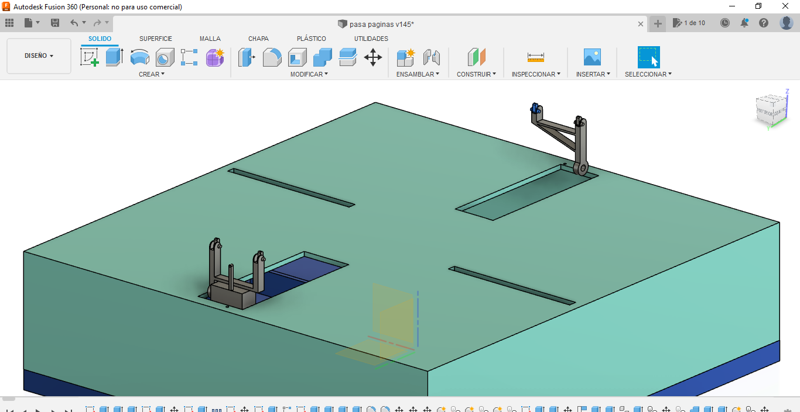Select the Press Pull modify tool
800x412 pixels.
tap(247, 57)
